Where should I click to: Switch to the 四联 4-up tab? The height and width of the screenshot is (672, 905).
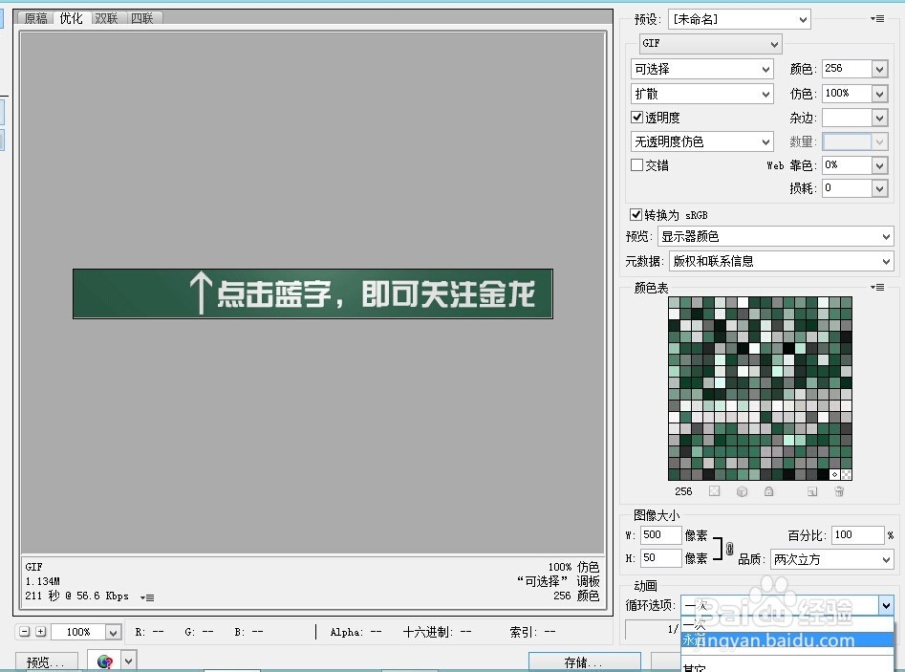click(x=142, y=18)
